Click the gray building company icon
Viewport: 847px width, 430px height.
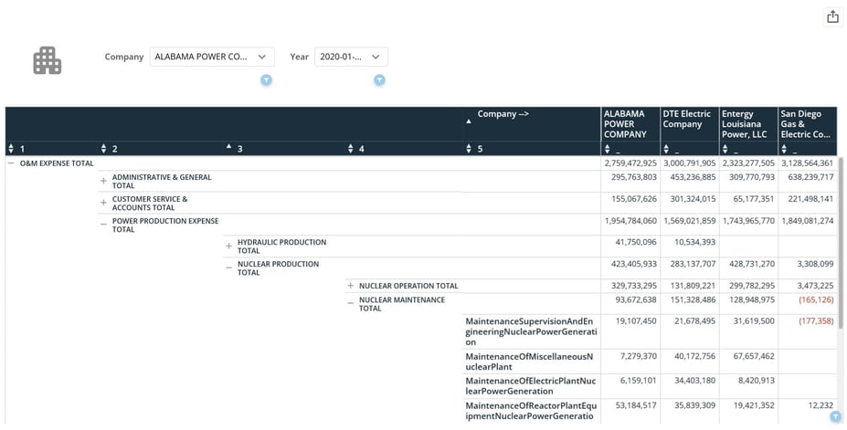47,60
